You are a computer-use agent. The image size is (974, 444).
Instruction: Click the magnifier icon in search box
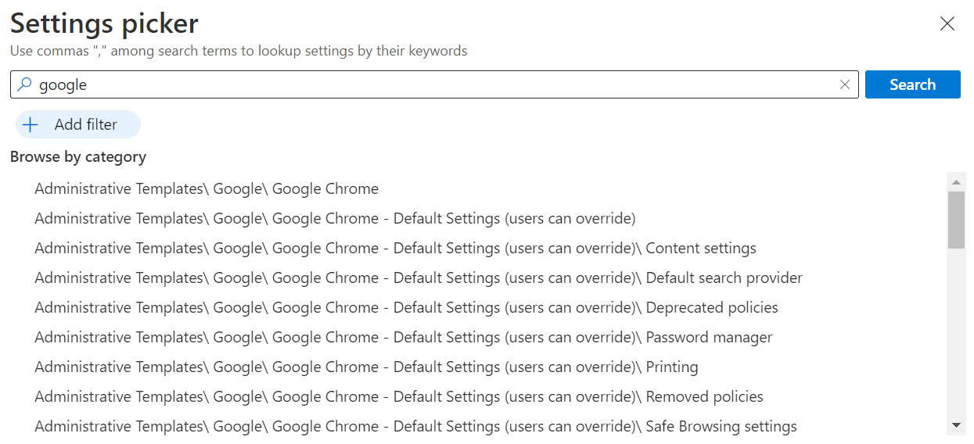tap(24, 84)
